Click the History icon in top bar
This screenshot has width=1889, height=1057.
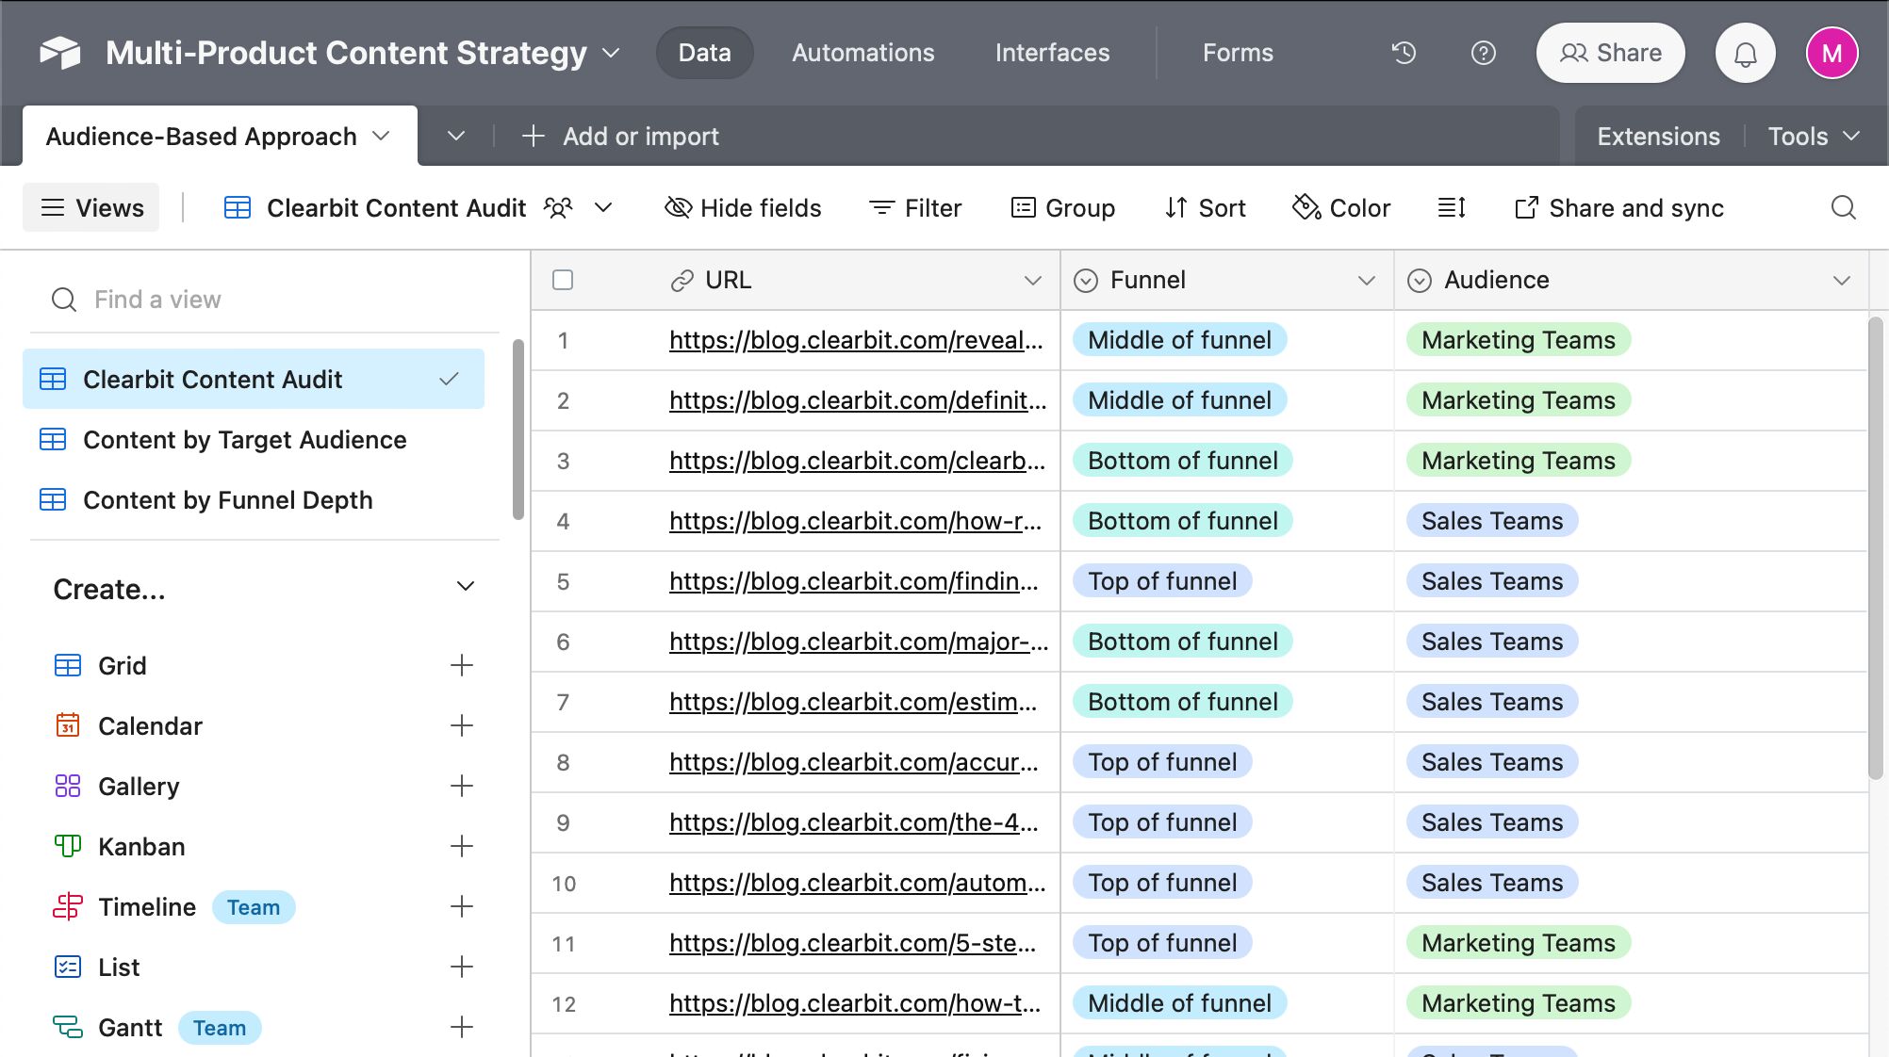tap(1404, 52)
